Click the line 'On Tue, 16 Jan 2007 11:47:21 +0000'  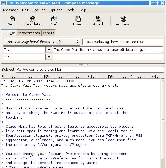(x=38, y=81)
